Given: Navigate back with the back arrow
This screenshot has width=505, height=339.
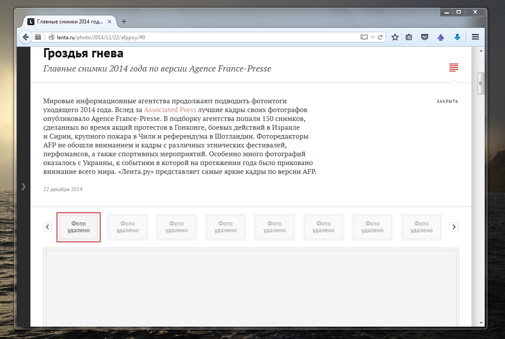Looking at the screenshot, I should [26, 37].
